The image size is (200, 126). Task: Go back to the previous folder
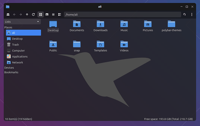click(14, 14)
